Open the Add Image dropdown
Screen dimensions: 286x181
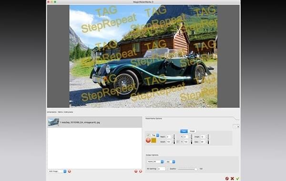[57, 171]
